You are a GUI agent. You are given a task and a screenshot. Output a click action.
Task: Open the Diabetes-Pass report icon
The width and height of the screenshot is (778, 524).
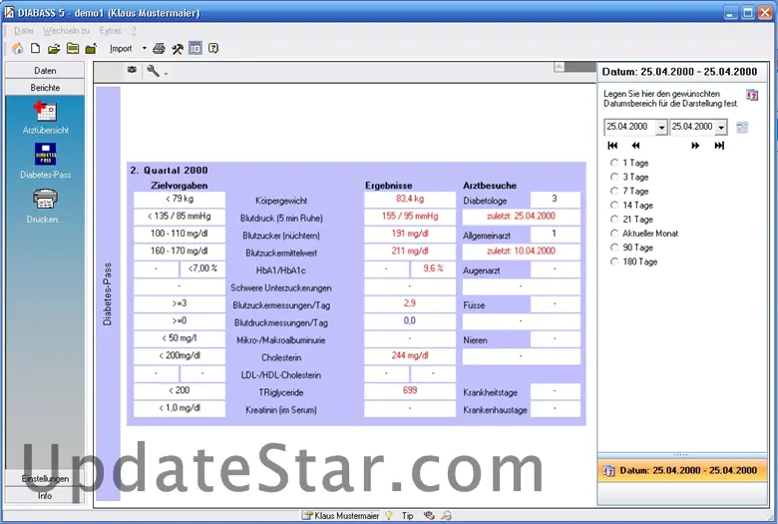[46, 154]
